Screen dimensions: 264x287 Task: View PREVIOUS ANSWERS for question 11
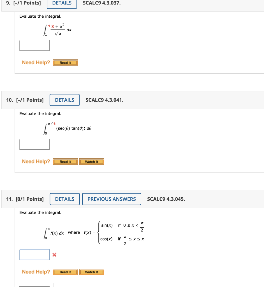(x=112, y=199)
